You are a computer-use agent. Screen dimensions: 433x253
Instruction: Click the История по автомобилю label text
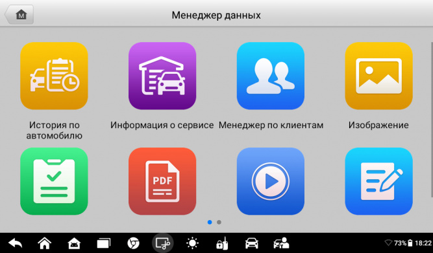pyautogui.click(x=54, y=130)
